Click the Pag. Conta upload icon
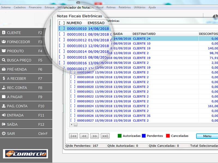Image resolution: width=218 pixels, height=163 pixels. point(4,106)
